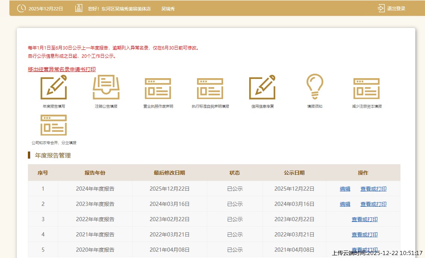This screenshot has width=425, height=258.
Task: Edit the 2024年年度报告 entry
Action: pyautogui.click(x=345, y=189)
